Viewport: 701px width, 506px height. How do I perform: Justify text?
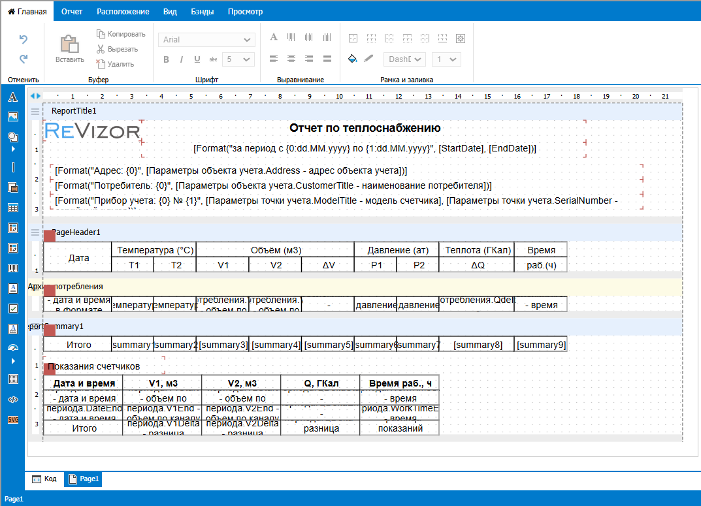[x=327, y=59]
